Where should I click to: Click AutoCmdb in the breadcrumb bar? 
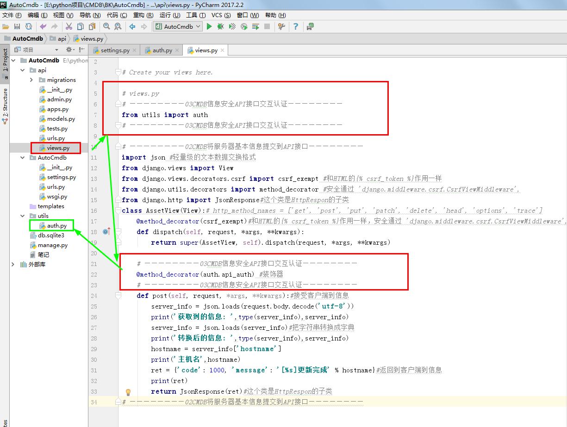25,39
